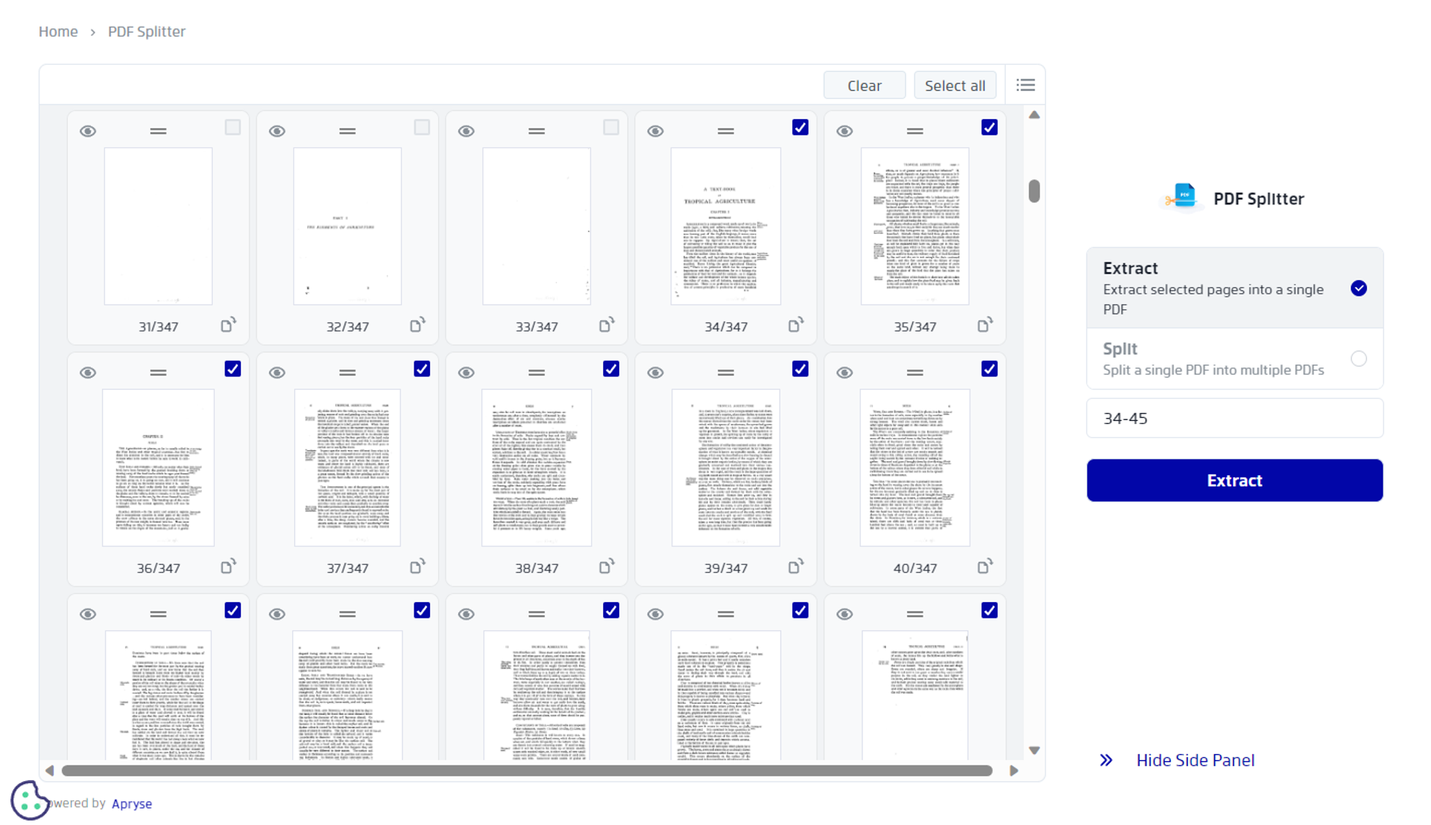
Task: Click the drag handle on page 37
Action: point(347,373)
